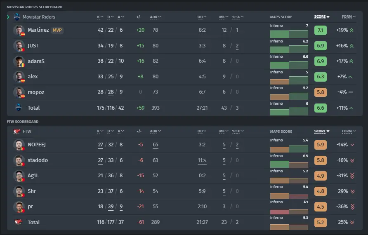Click Ag1L form triple-down arrow icon
This screenshot has width=368, height=235.
[352, 176]
